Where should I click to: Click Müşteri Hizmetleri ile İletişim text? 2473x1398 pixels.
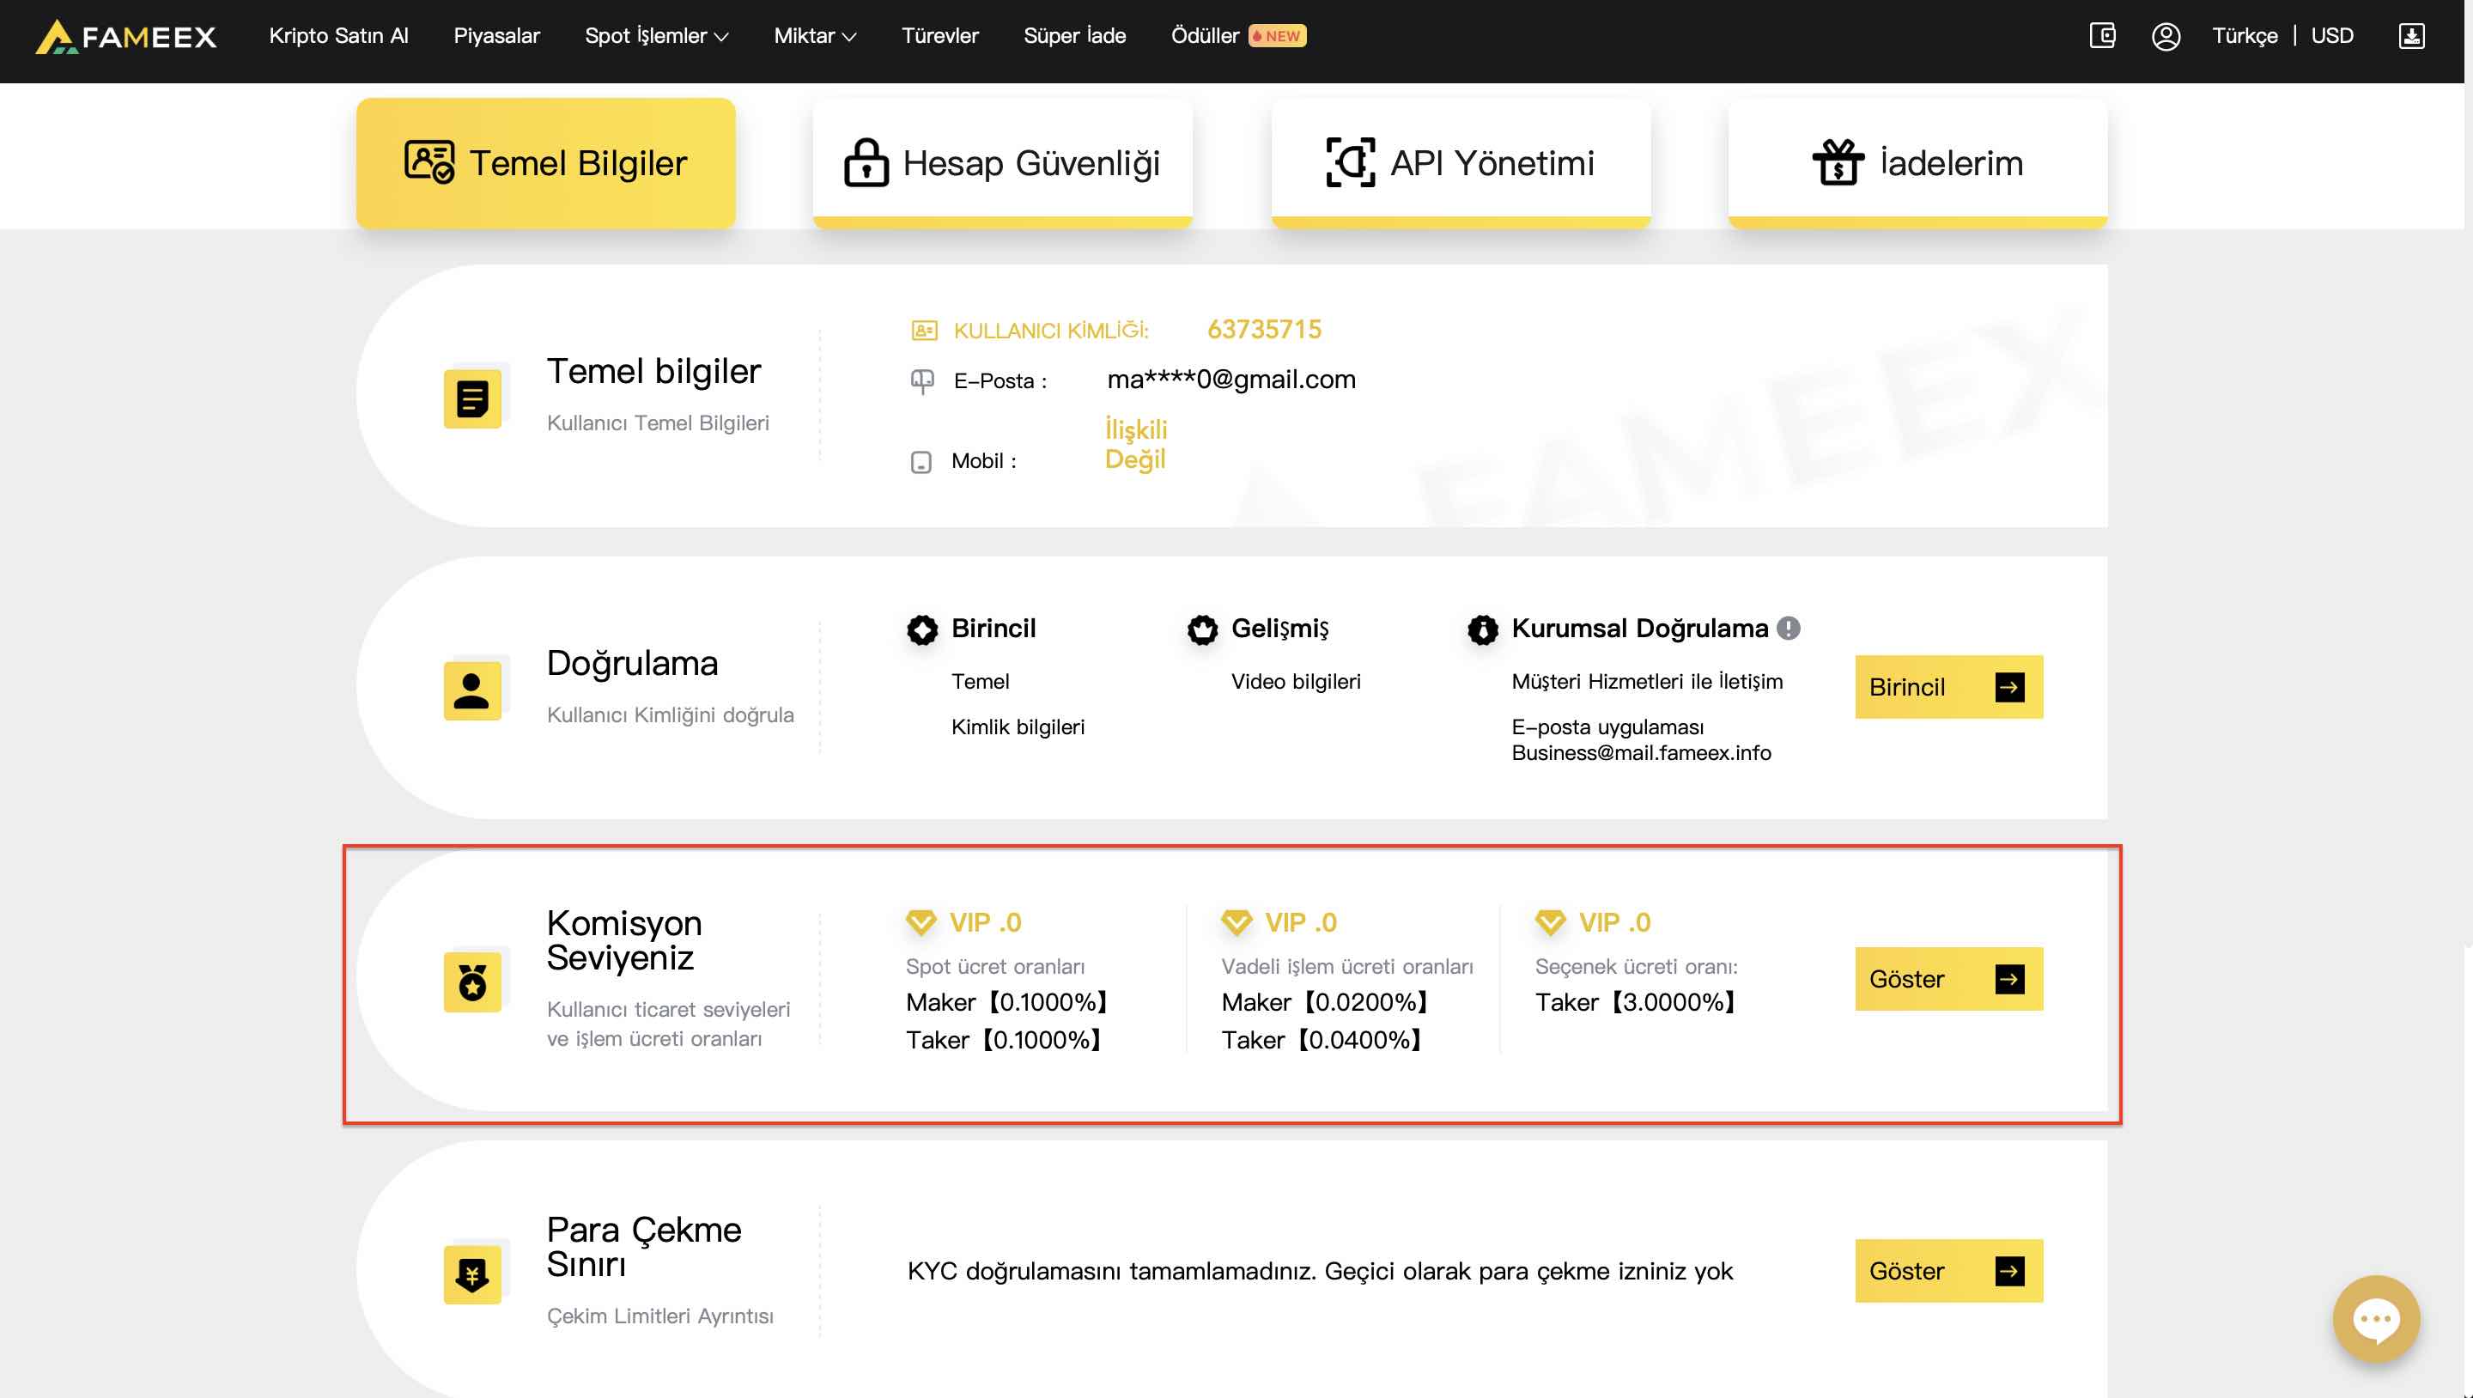click(x=1646, y=682)
